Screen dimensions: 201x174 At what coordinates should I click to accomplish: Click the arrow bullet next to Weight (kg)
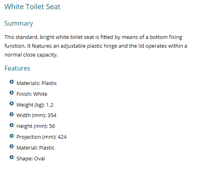[12, 103]
